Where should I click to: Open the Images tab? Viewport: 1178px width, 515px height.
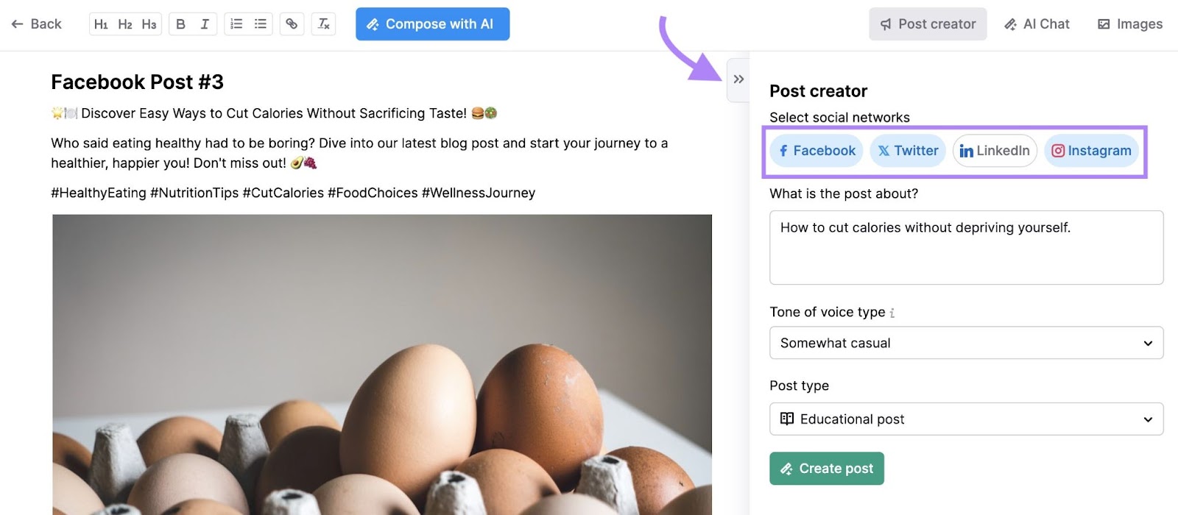pos(1129,24)
